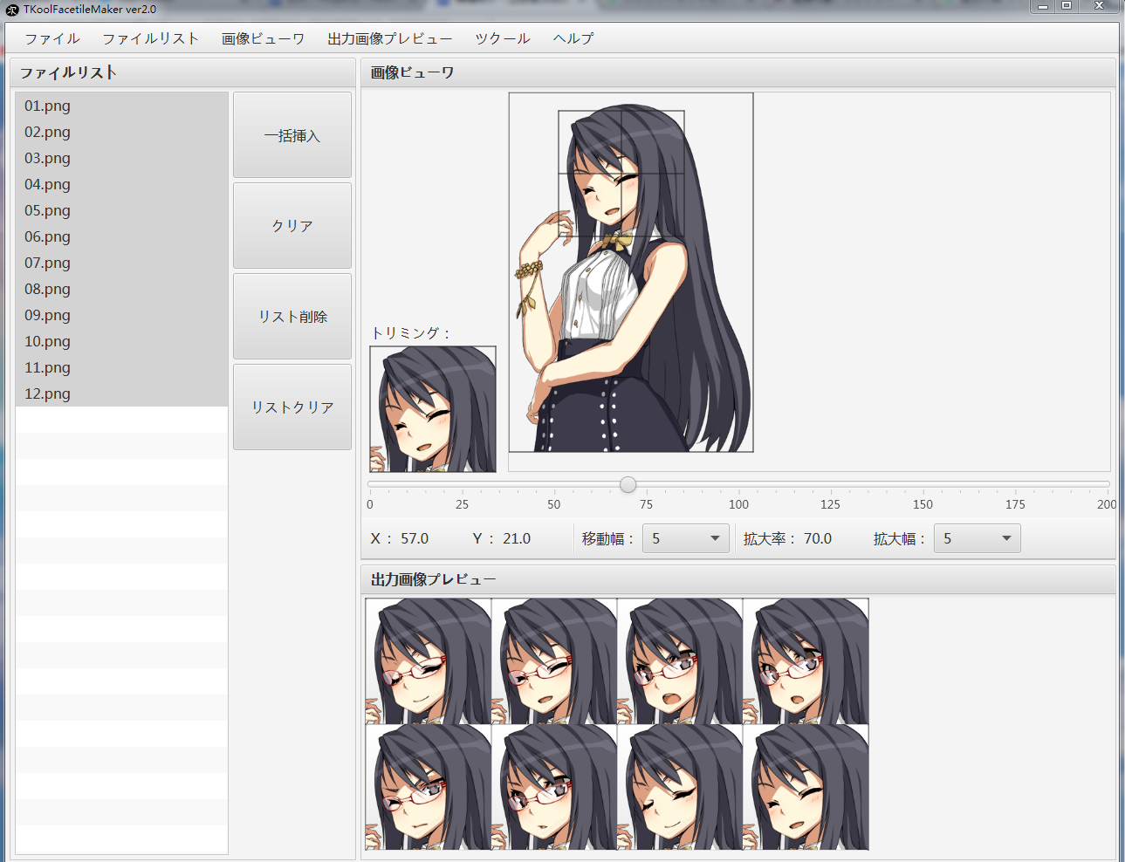The width and height of the screenshot is (1125, 862).
Task: Click the リスト削除 button
Action: [292, 317]
